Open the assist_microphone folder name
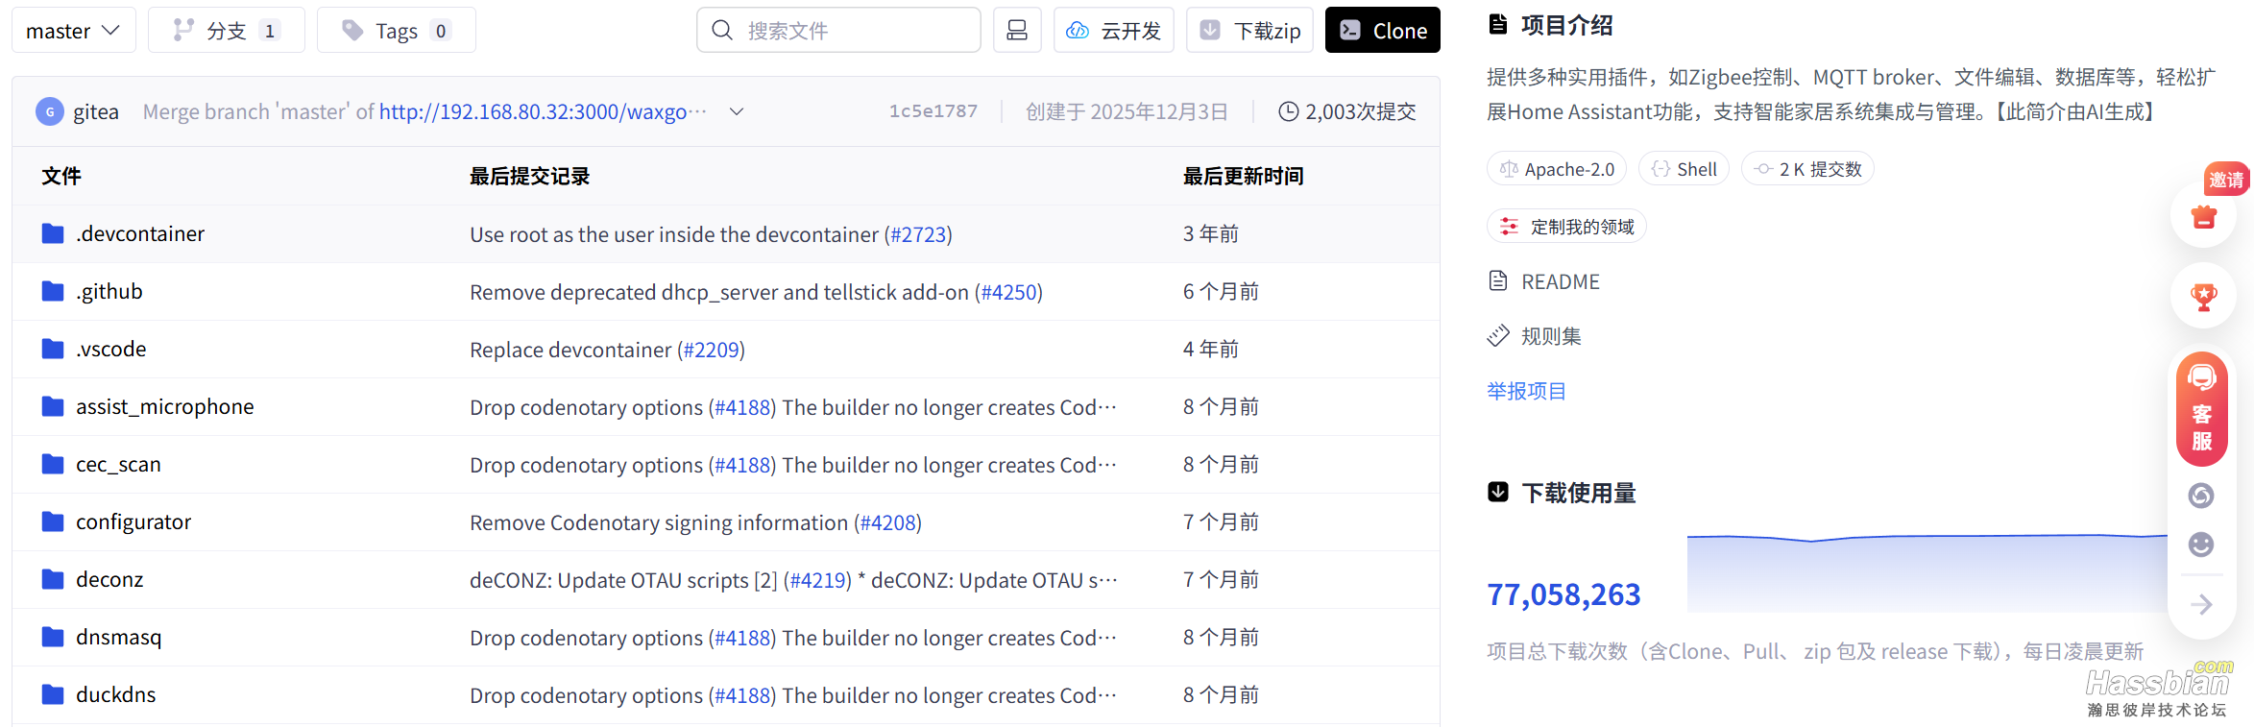Screen dimensions: 2254x727 coord(165,406)
